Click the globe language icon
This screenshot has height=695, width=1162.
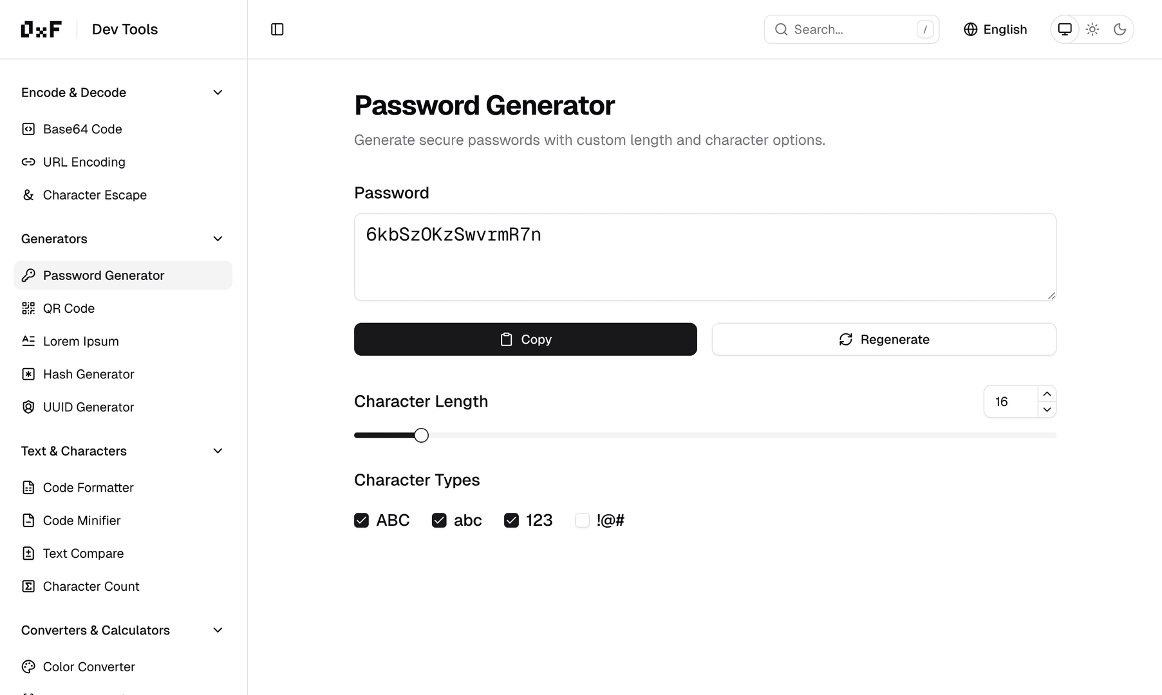[x=970, y=30]
